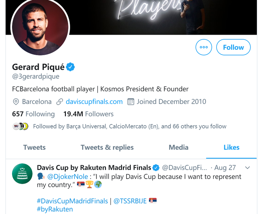Switch to the Media tab
Image resolution: width=265 pixels, height=214 pixels.
(x=179, y=147)
